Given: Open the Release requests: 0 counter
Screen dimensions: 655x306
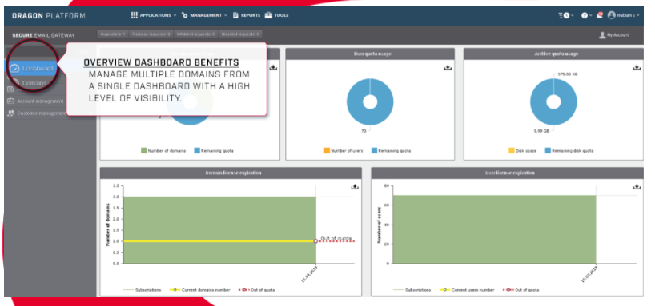Looking at the screenshot, I should coord(151,34).
